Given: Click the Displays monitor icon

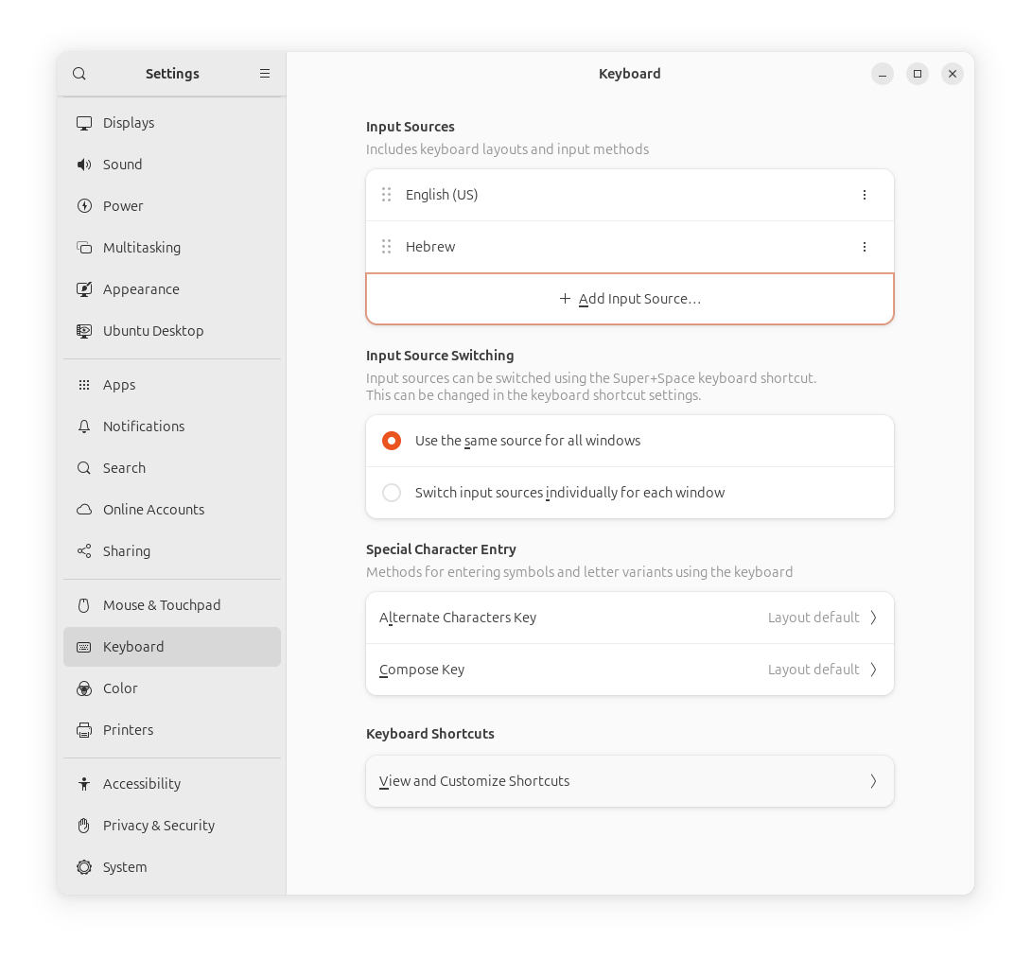Looking at the screenshot, I should (84, 123).
